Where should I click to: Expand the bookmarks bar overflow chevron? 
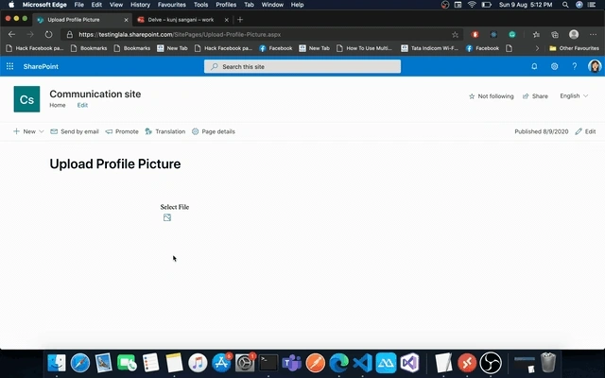tap(537, 48)
